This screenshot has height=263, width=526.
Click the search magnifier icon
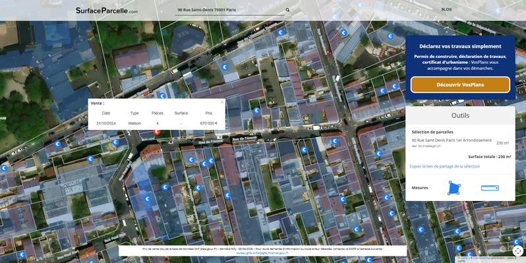(x=287, y=10)
